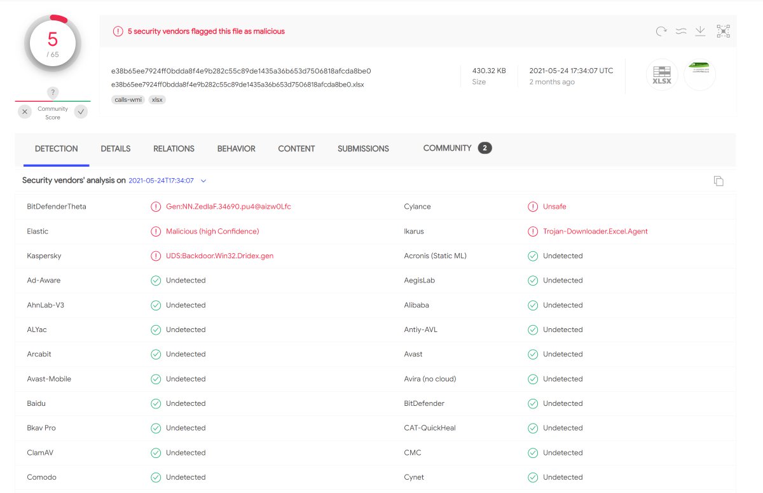Click the Kaspersky malicious alert icon
Image resolution: width=763 pixels, height=493 pixels.
pyautogui.click(x=156, y=256)
